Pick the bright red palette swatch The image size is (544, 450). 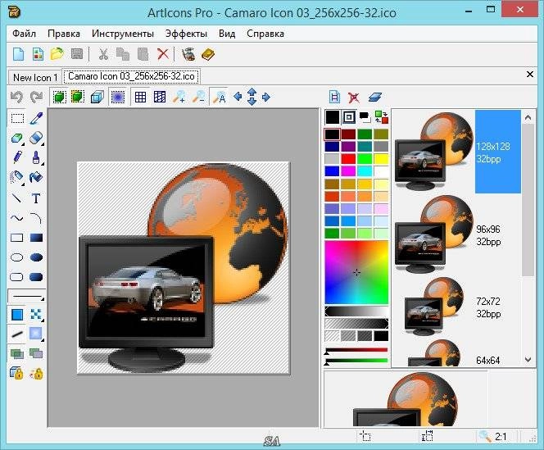pos(348,159)
